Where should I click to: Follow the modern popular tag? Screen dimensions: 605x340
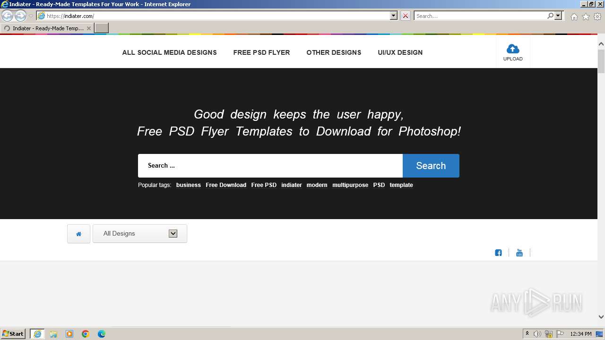[317, 185]
